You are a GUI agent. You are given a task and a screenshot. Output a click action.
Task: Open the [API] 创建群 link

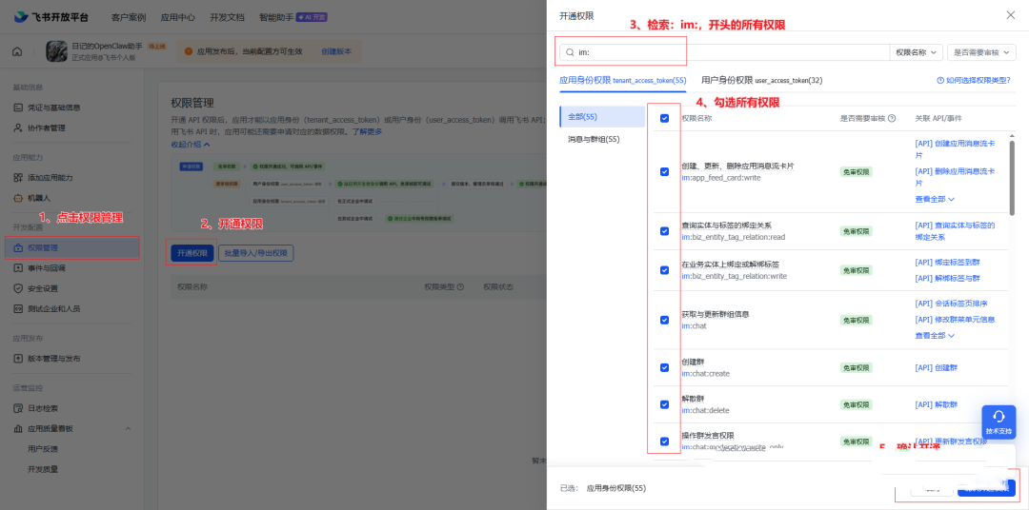click(937, 367)
